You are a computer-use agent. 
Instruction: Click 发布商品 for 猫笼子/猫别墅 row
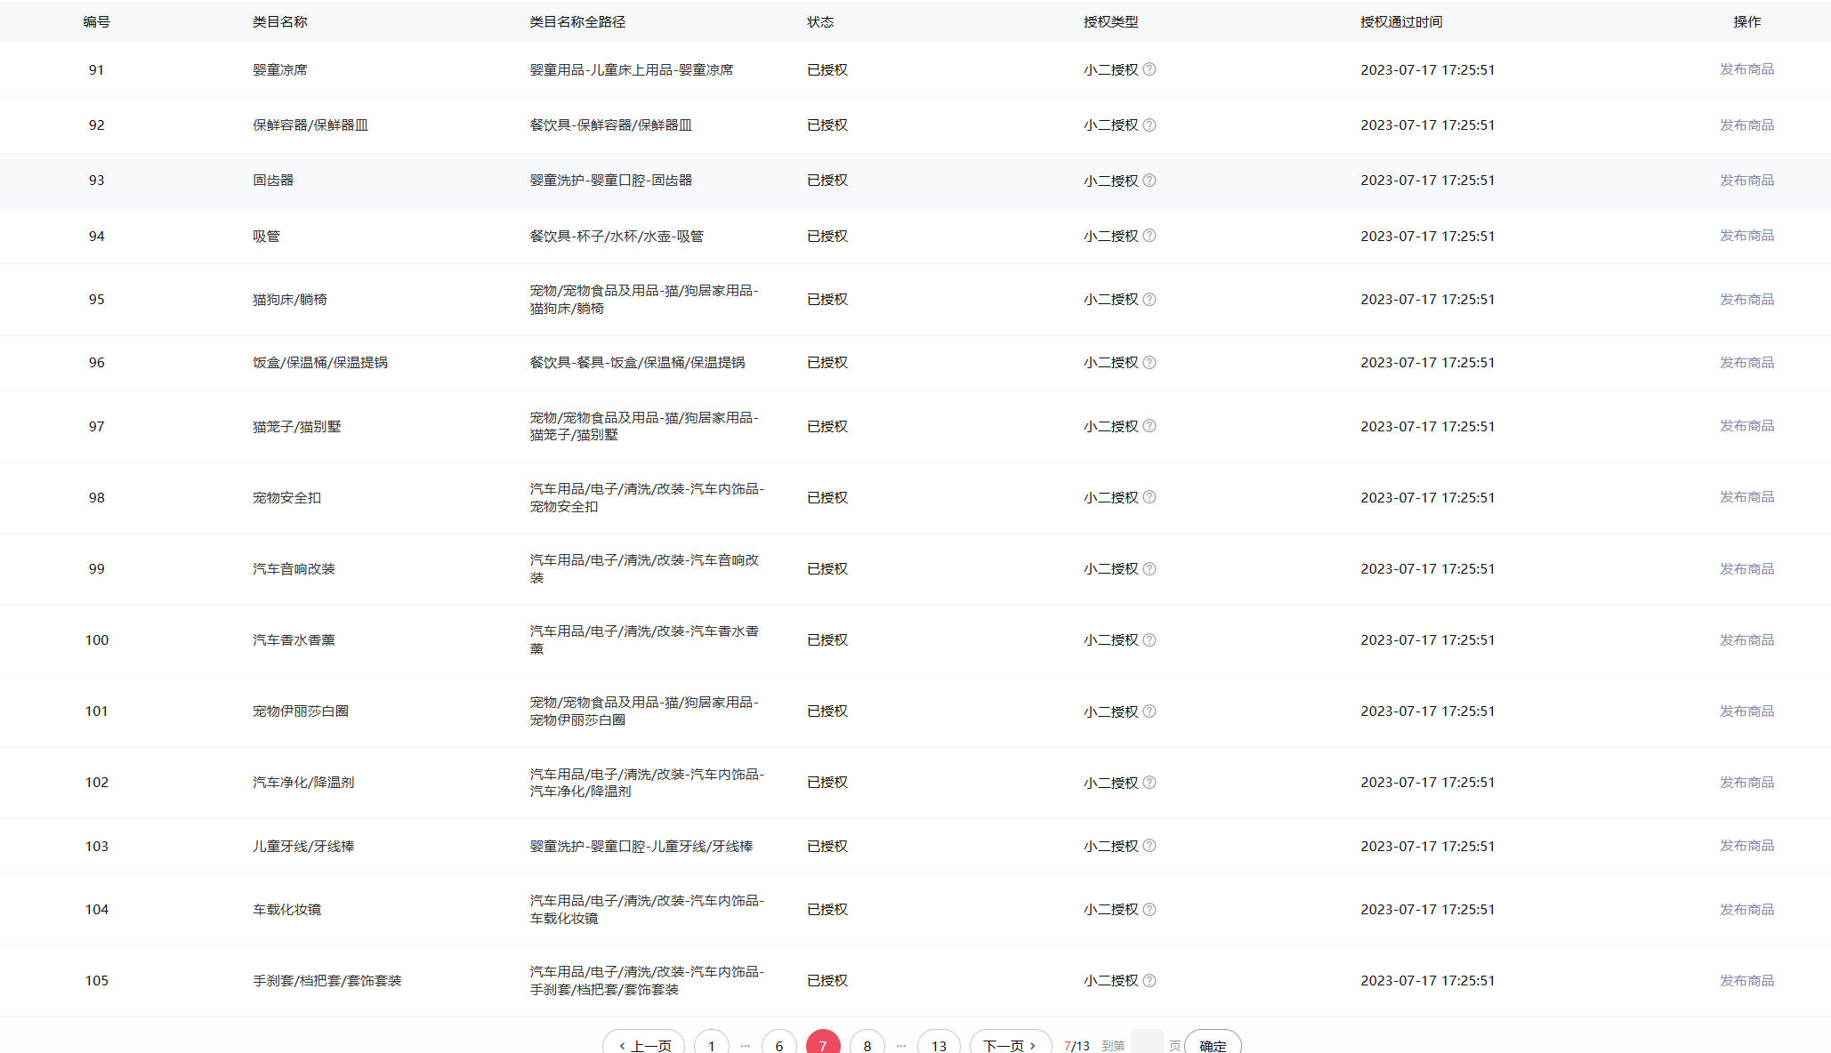click(x=1746, y=426)
